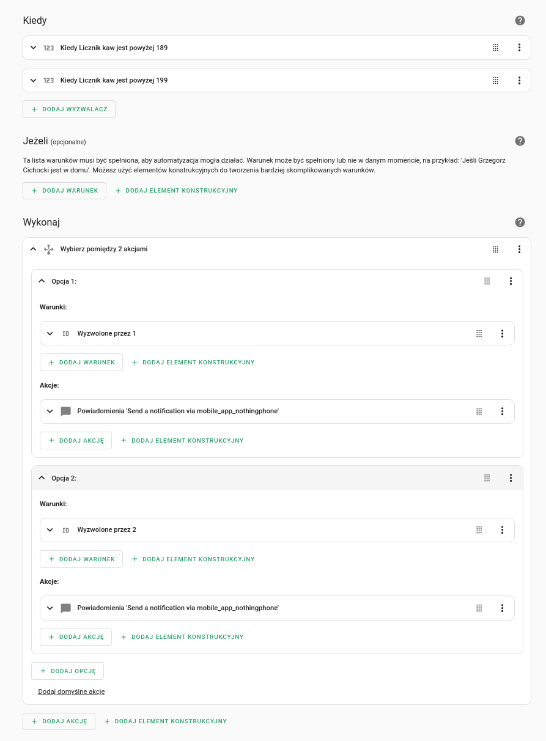546x741 pixels.
Task: Open three-dot menu of 'Wybierz pomiędzy 2 akcjami'
Action: [519, 249]
